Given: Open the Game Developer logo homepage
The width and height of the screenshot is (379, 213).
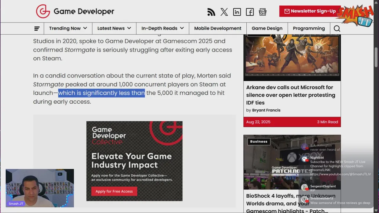Looking at the screenshot, I should (x=75, y=12).
